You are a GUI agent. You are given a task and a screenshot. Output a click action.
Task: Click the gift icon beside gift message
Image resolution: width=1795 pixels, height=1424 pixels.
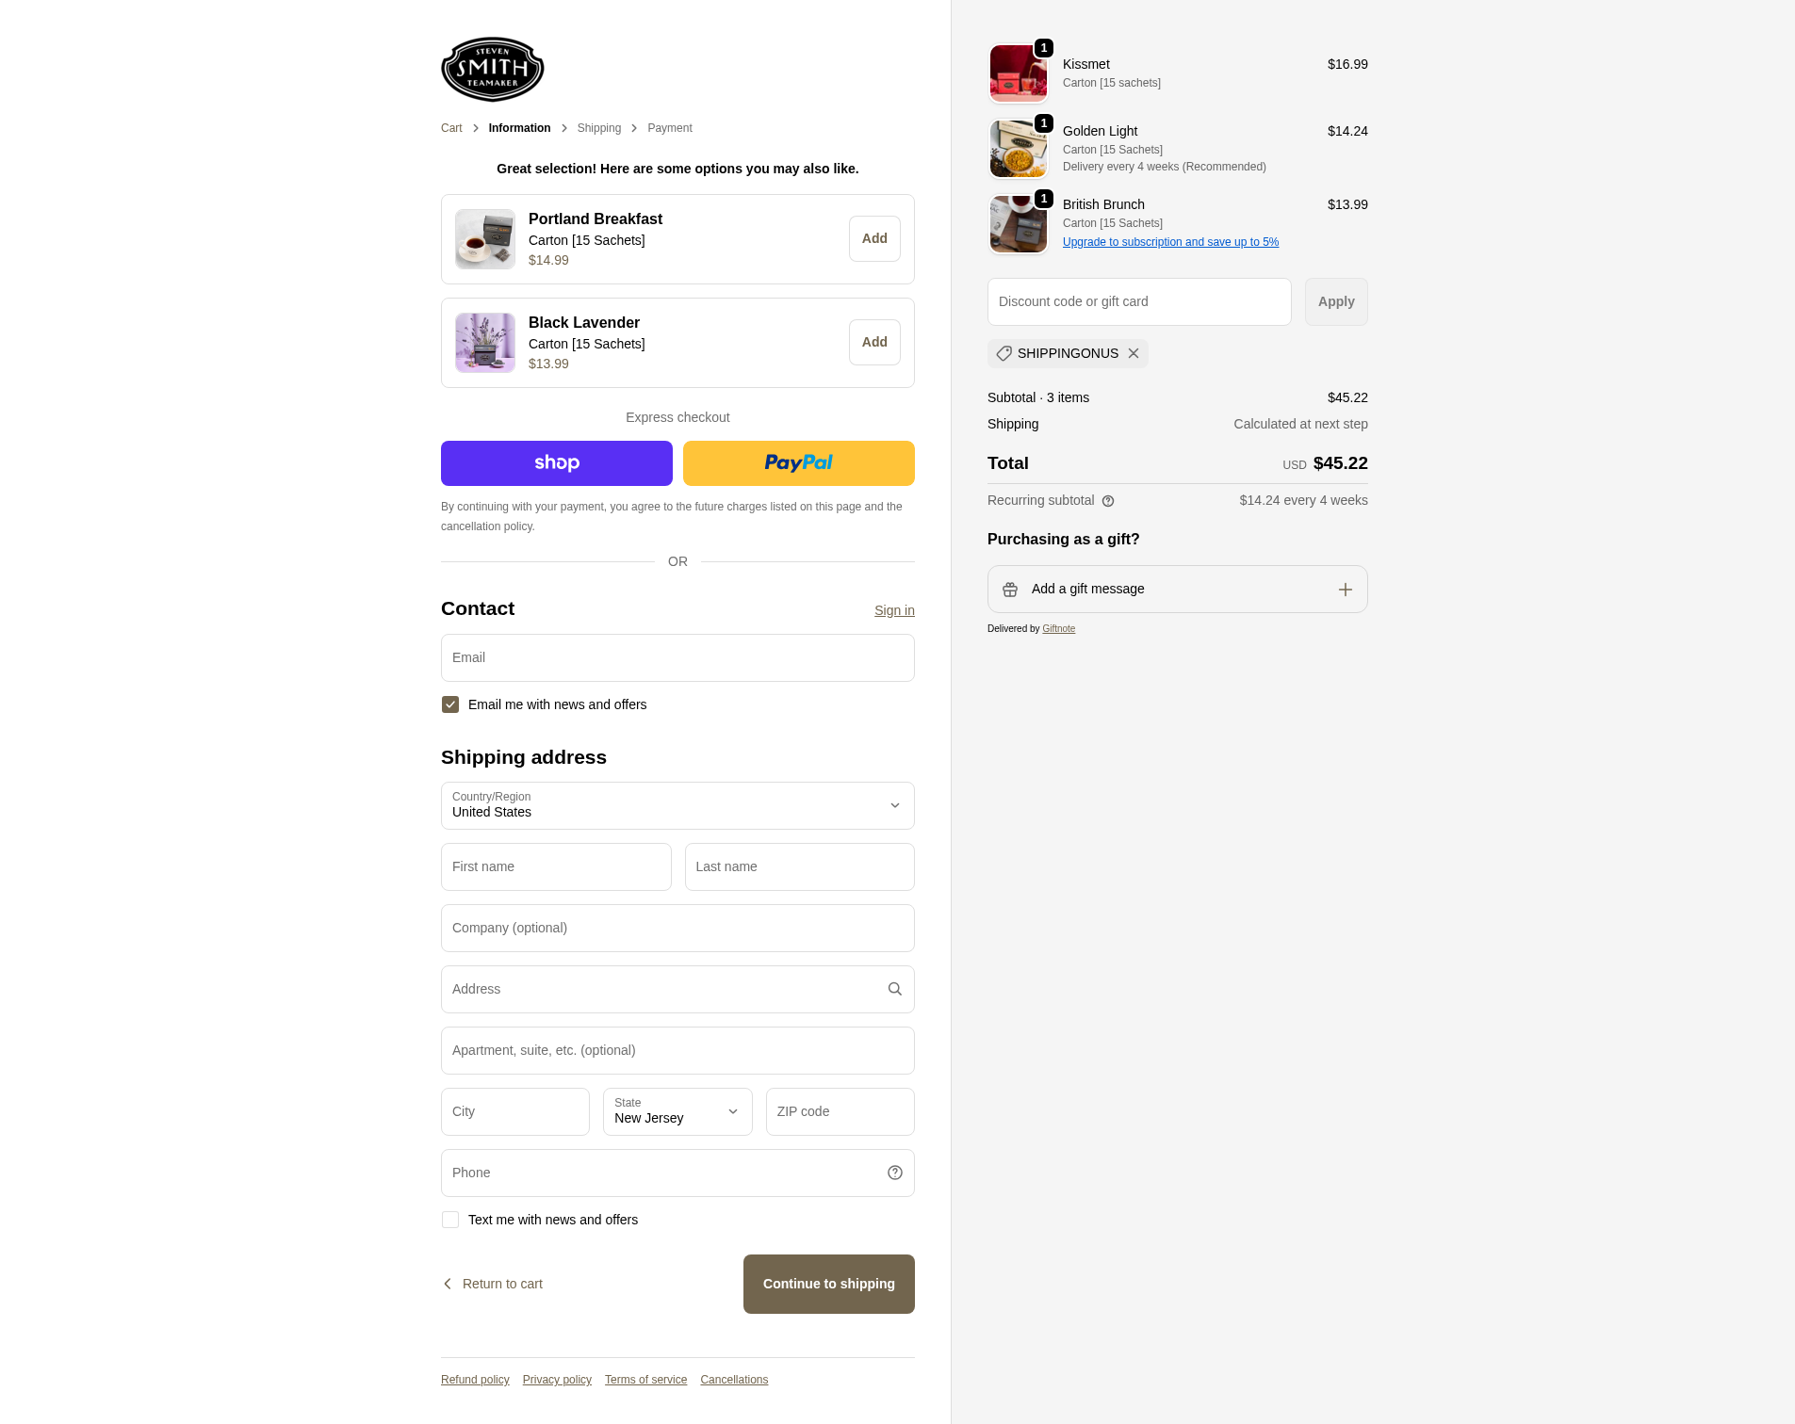click(x=1010, y=590)
